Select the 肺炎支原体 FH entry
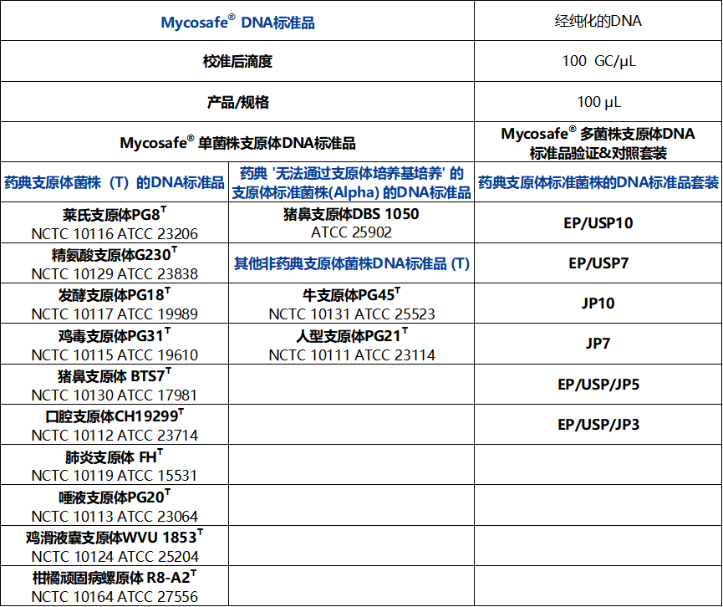This screenshot has width=723, height=607. [x=115, y=465]
